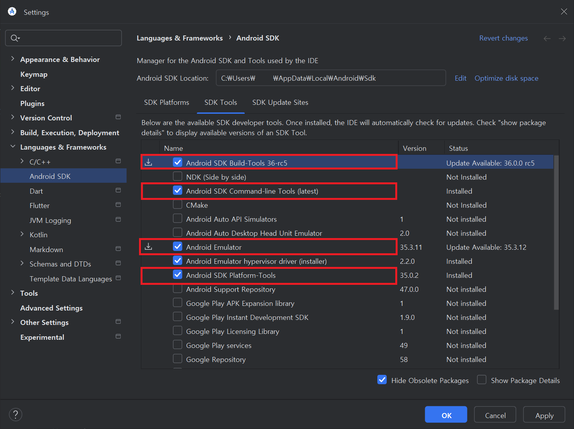This screenshot has width=574, height=429.
Task: Navigate back with the left arrow icon
Action: (x=547, y=38)
